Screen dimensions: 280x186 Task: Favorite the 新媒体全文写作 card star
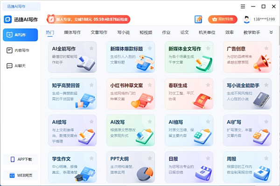click(x=208, y=48)
